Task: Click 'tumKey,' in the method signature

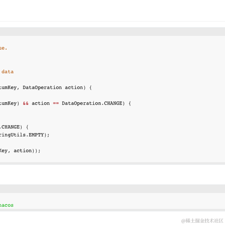Action: pyautogui.click(x=9, y=88)
